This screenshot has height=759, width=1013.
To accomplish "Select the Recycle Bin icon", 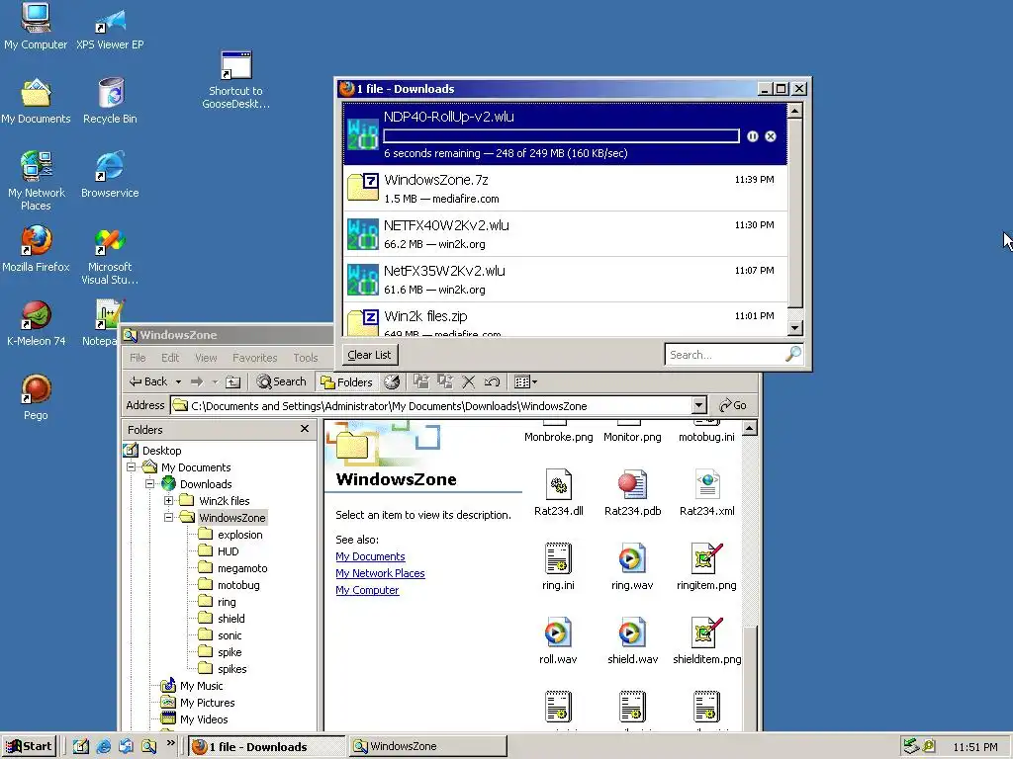I will click(111, 101).
